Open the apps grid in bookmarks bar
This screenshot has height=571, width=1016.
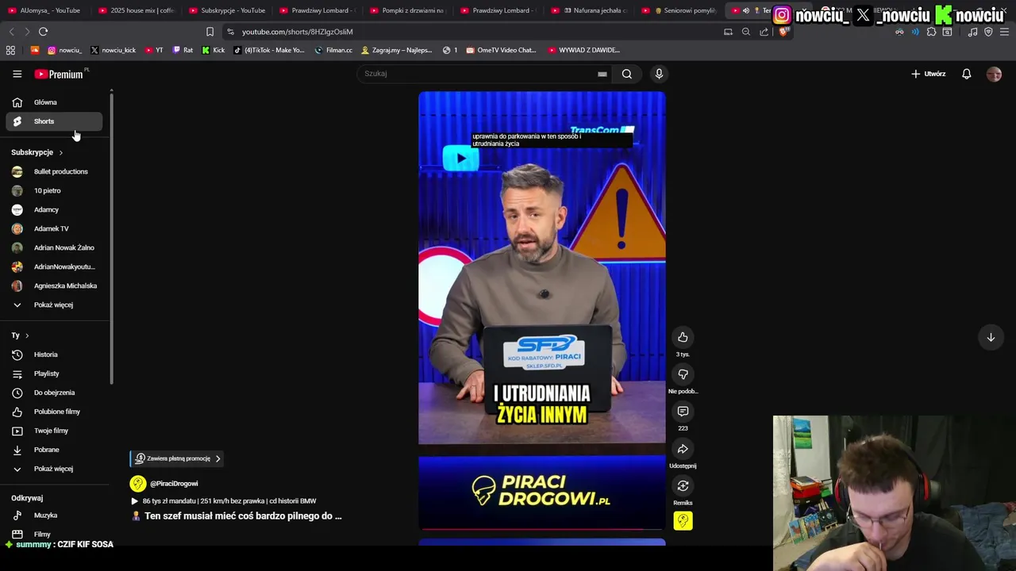tap(10, 50)
